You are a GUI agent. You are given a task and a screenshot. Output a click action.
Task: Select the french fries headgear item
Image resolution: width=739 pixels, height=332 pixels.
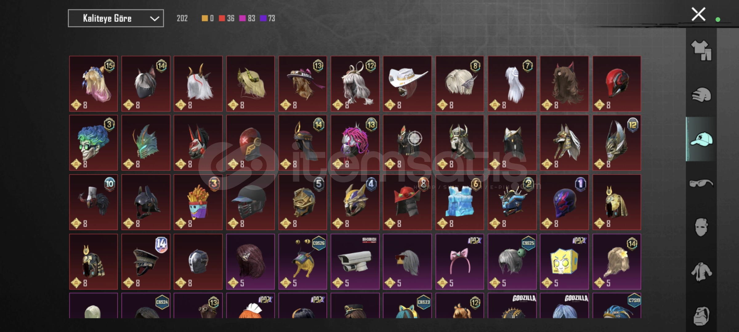pos(198,202)
